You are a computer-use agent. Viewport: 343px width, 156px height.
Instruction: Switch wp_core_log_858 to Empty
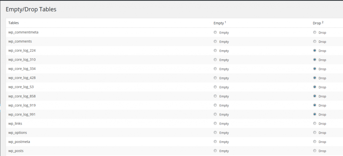point(215,96)
